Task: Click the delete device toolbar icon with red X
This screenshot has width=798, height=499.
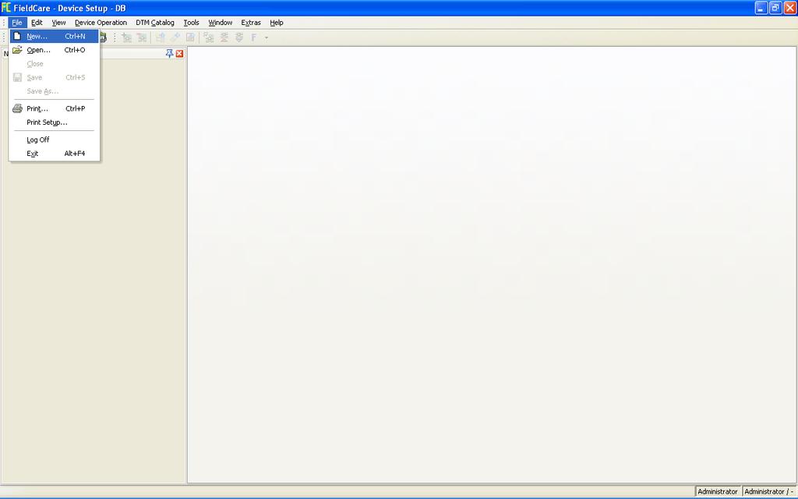Action: pos(142,37)
